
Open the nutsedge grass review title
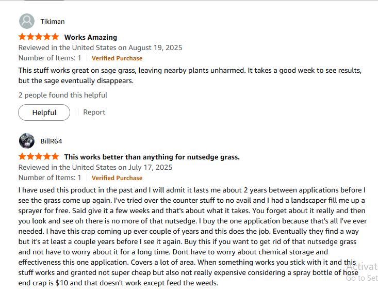coord(152,157)
